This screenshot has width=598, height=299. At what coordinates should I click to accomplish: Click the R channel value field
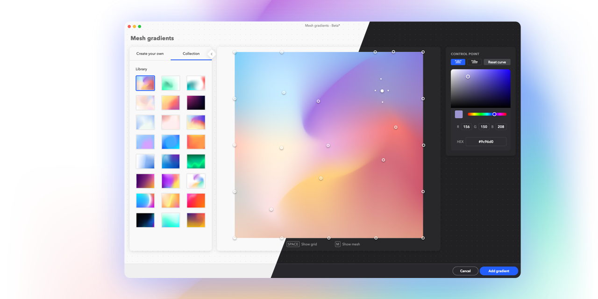[x=466, y=126]
